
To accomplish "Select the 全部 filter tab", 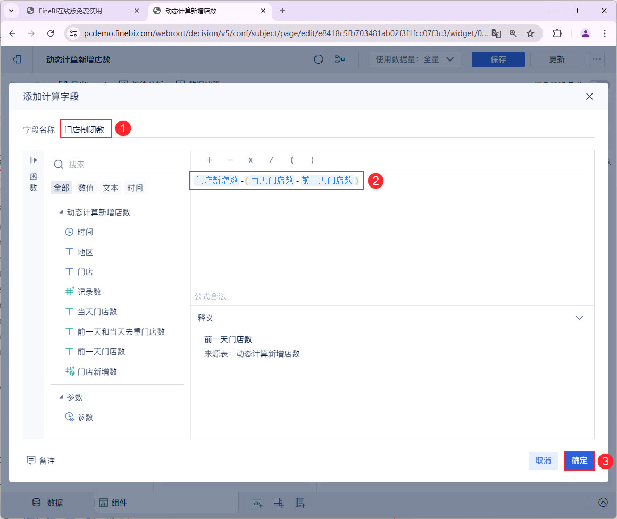I will click(61, 188).
